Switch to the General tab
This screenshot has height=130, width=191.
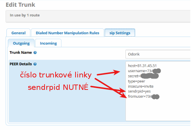coord(19,33)
